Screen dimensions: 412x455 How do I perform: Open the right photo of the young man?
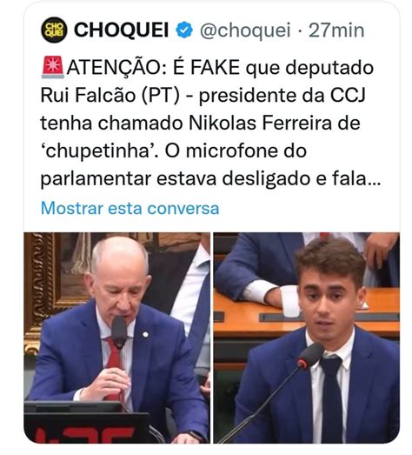[x=307, y=338]
